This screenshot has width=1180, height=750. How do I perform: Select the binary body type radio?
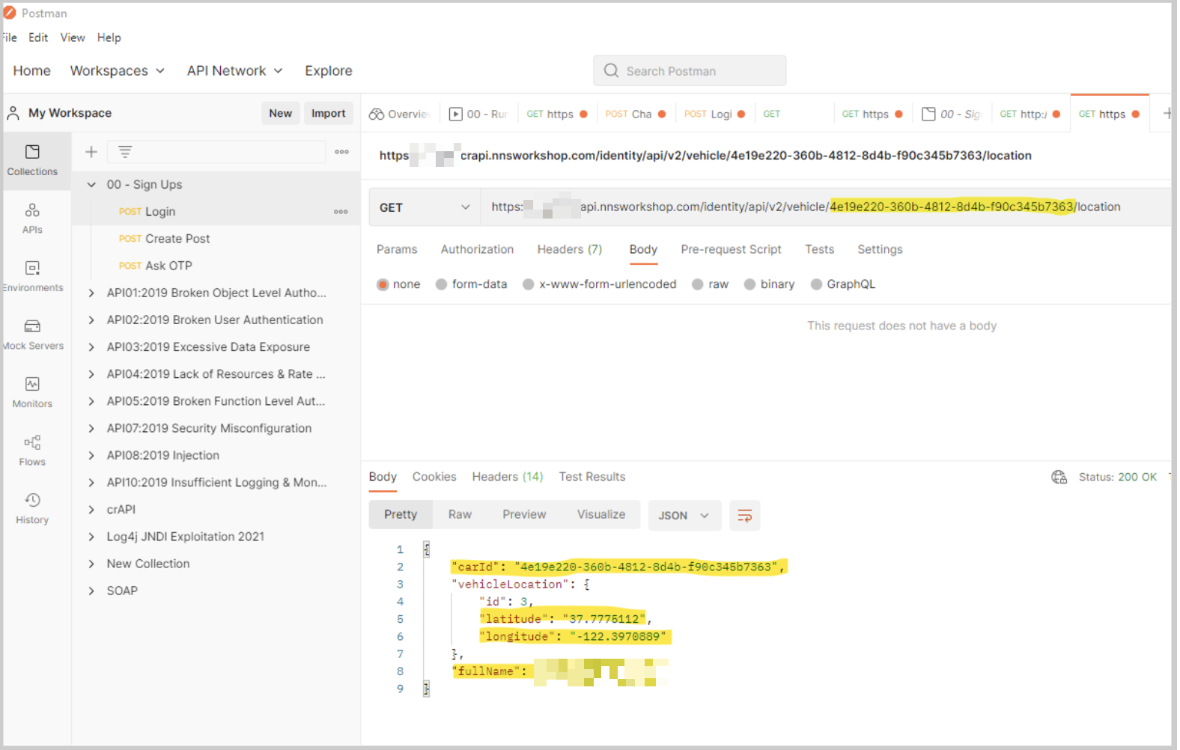point(749,284)
